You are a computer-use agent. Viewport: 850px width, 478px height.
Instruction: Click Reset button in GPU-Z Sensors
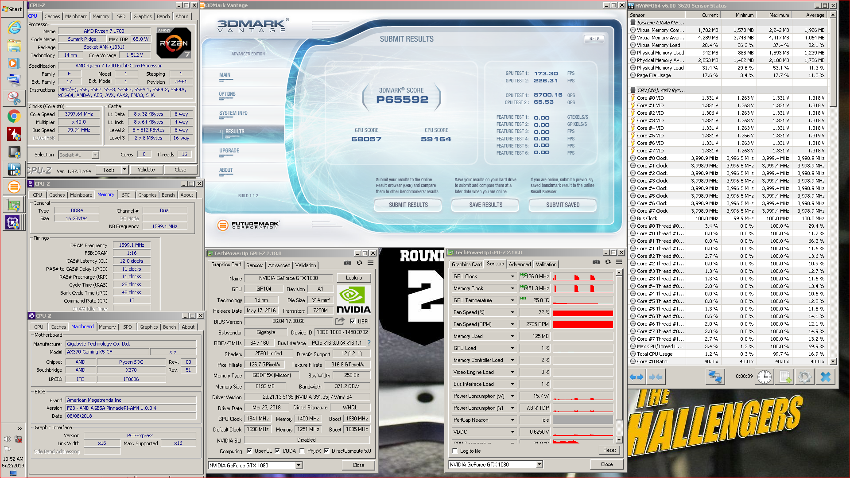[609, 450]
